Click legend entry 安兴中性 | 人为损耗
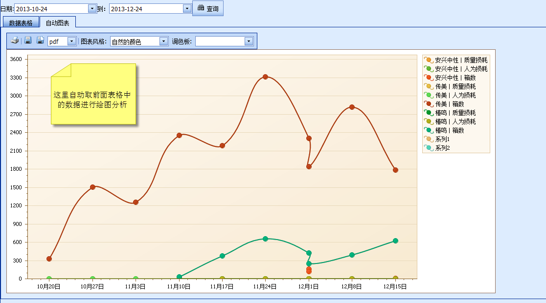This screenshot has width=546, height=303. (456, 69)
